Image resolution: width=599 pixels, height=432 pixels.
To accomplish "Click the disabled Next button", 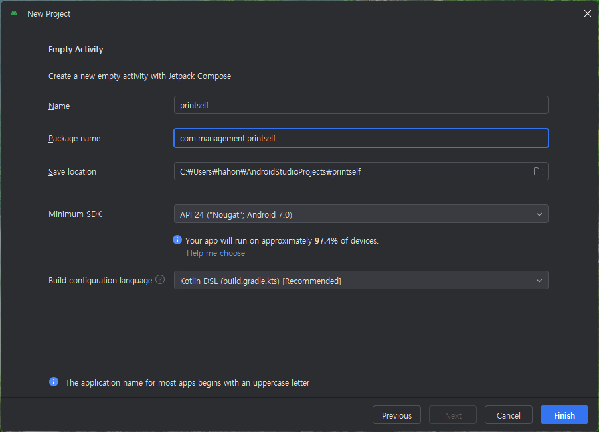I will (453, 415).
